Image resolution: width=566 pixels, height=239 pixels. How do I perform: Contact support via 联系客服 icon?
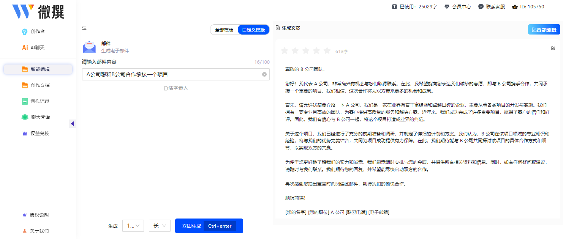pyautogui.click(x=492, y=6)
